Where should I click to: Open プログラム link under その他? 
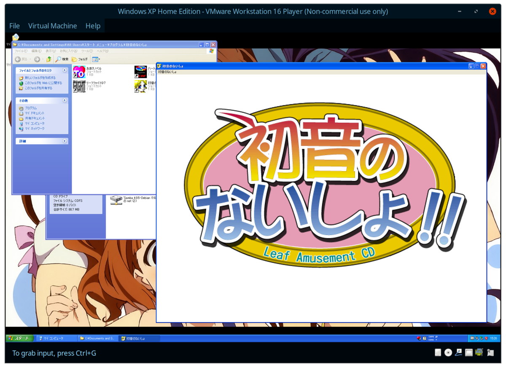click(x=31, y=108)
